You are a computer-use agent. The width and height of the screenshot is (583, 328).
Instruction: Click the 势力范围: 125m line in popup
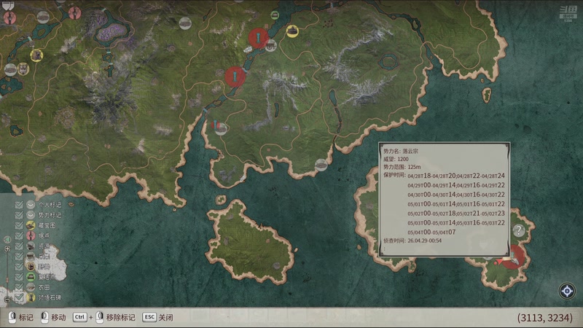(402, 168)
